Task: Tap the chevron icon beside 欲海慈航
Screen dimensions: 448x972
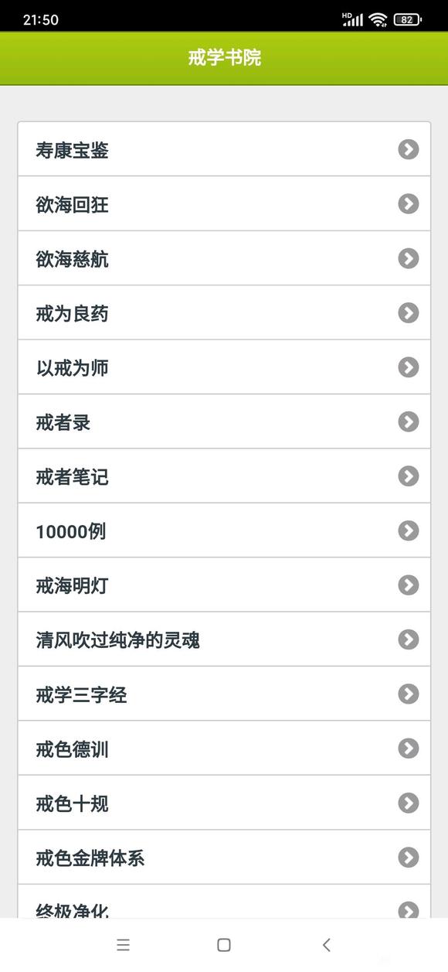Action: (408, 258)
